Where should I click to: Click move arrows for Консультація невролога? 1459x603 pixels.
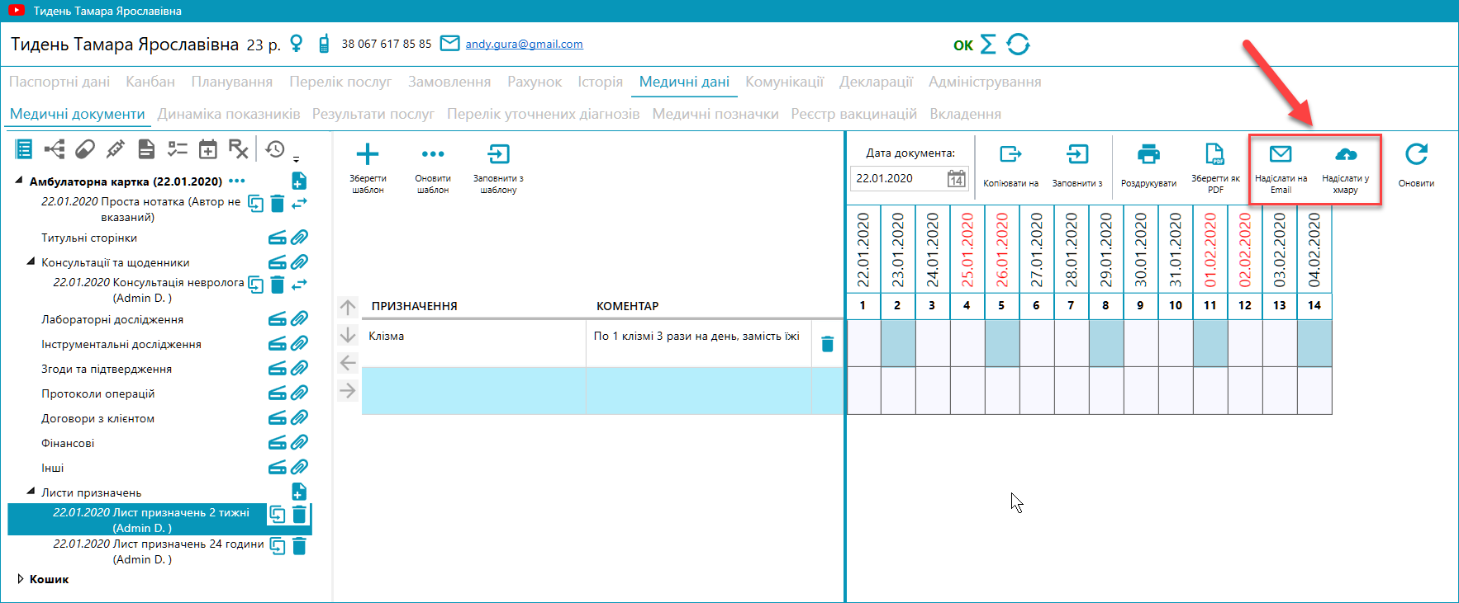(299, 284)
